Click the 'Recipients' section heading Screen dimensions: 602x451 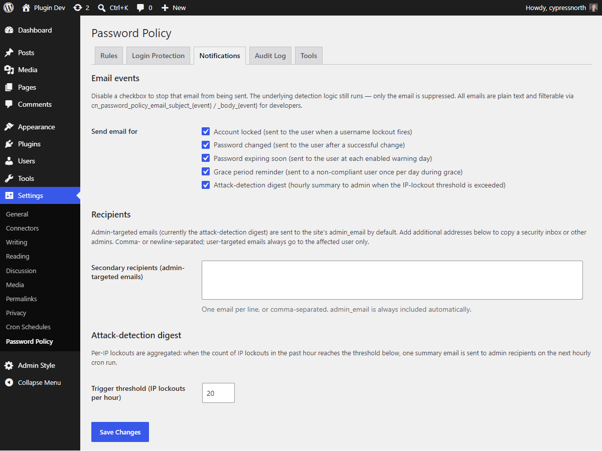[111, 214]
